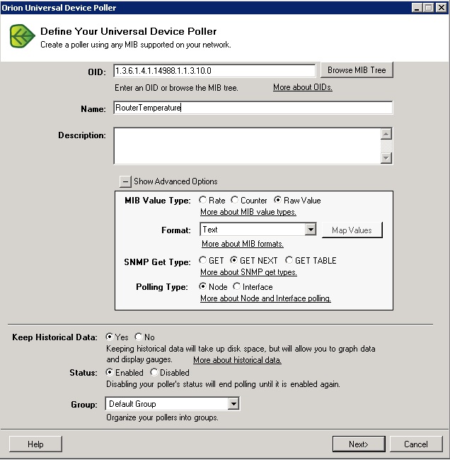Open the Format dropdown
The image size is (450, 460).
coord(311,229)
